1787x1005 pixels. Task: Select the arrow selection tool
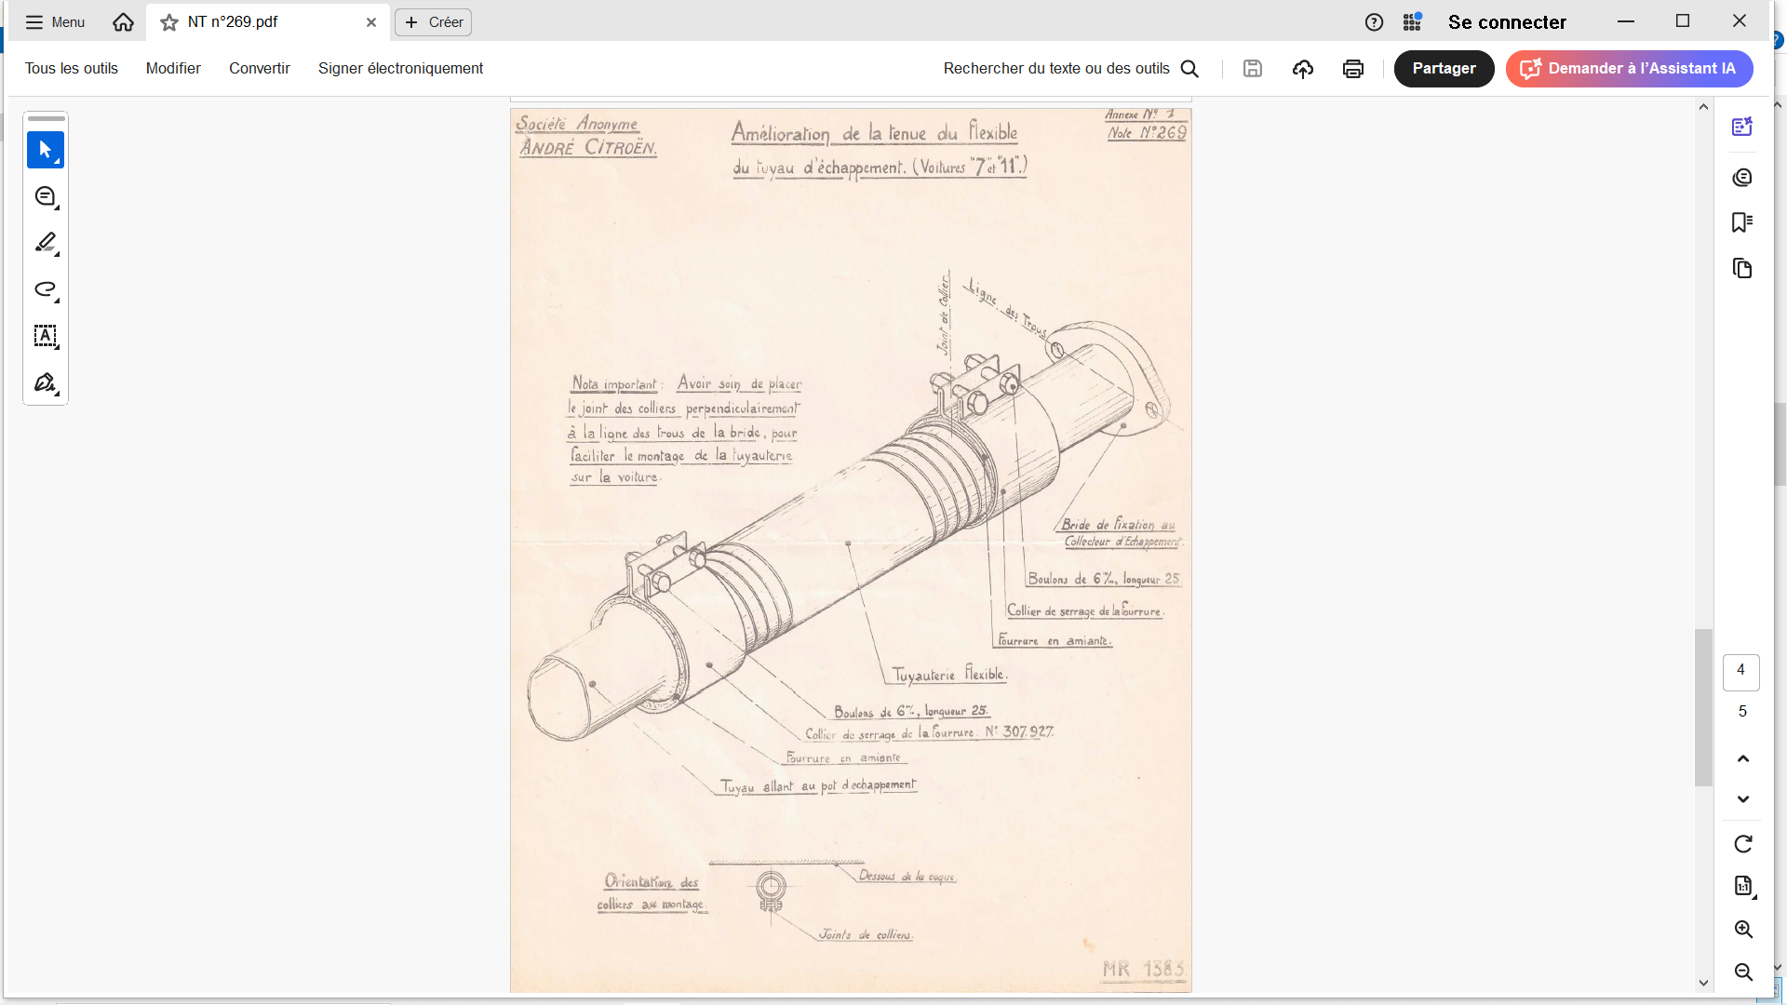tap(45, 150)
